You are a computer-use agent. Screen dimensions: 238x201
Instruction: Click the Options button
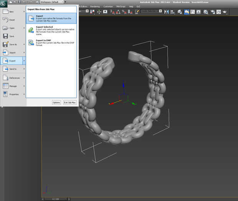point(56,103)
